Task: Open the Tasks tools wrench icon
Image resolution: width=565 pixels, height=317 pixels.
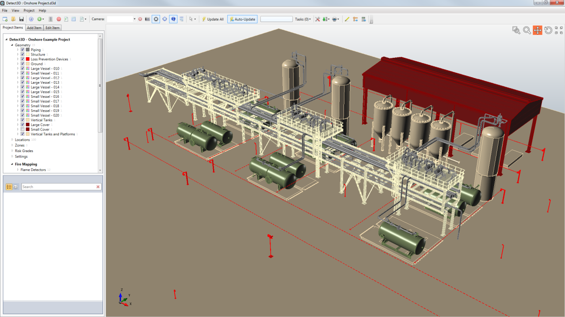Action: (x=317, y=19)
